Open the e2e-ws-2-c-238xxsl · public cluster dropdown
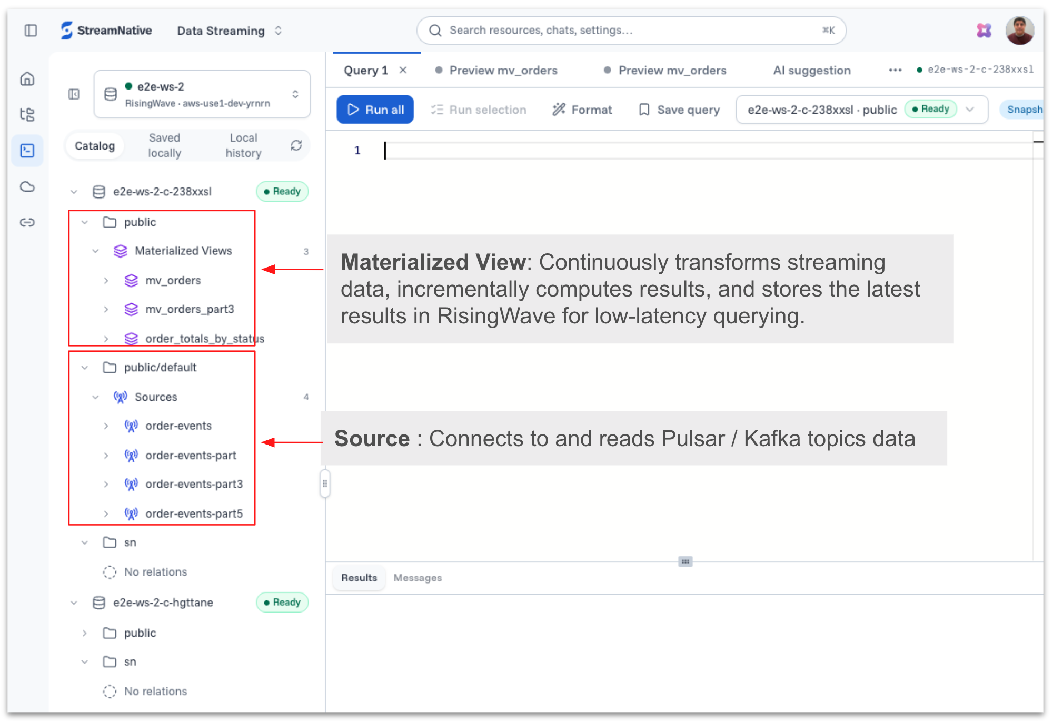 pyautogui.click(x=861, y=110)
